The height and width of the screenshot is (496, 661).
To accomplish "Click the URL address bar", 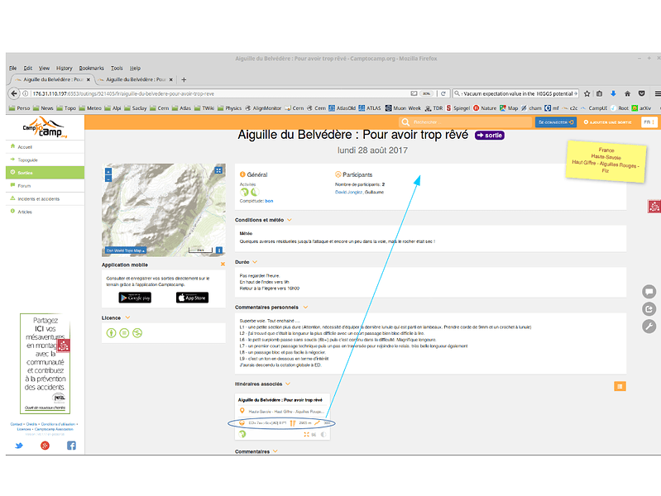I will click(x=219, y=93).
